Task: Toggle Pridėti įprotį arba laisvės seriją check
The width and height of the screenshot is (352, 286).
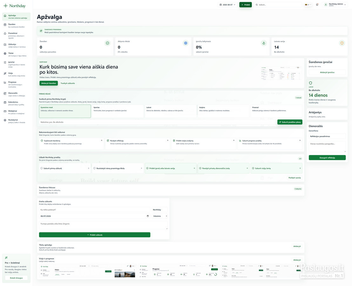Action: point(147,168)
